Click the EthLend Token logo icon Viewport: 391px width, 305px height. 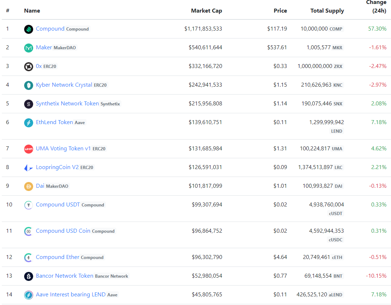point(29,123)
